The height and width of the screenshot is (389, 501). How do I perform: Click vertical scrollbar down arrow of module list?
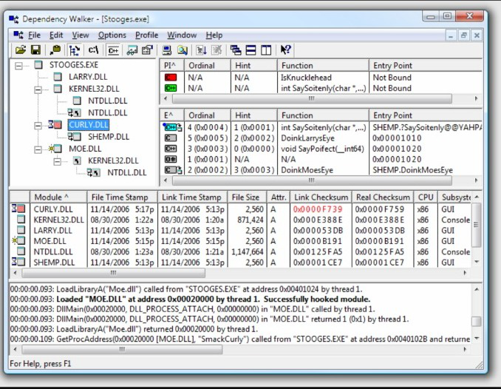tap(477, 262)
